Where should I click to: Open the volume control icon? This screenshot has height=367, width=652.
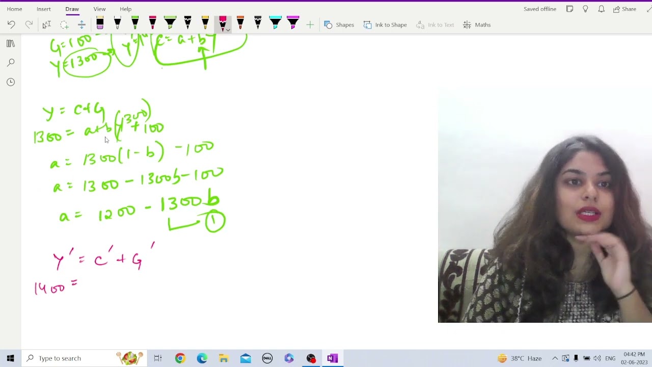(x=597, y=358)
